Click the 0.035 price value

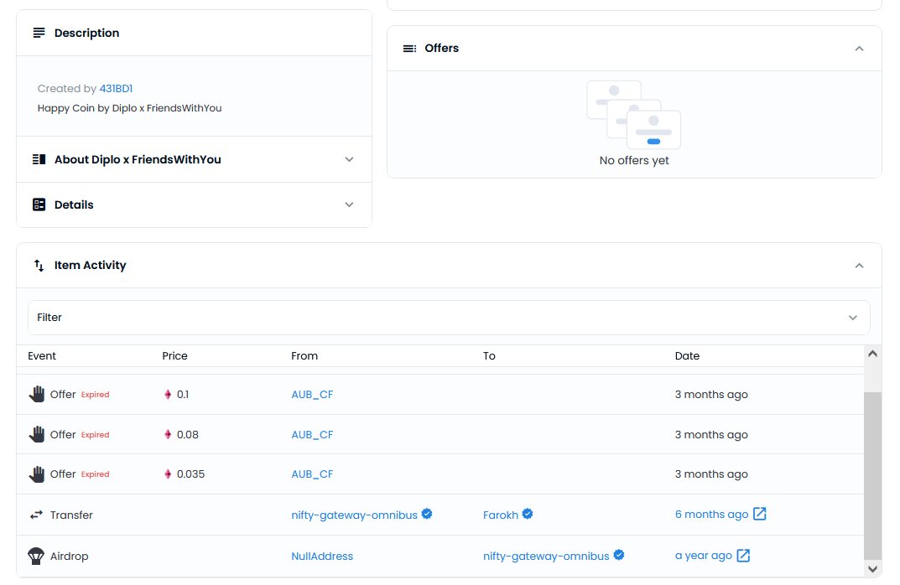190,474
